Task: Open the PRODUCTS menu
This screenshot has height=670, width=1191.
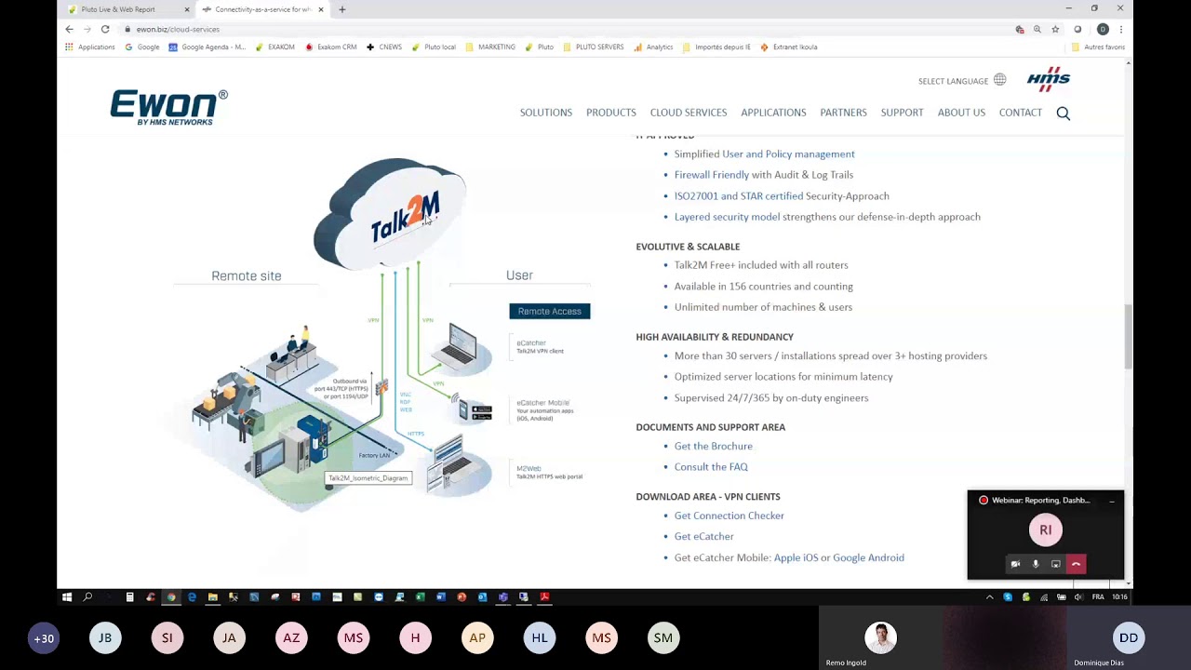Action: click(x=611, y=113)
